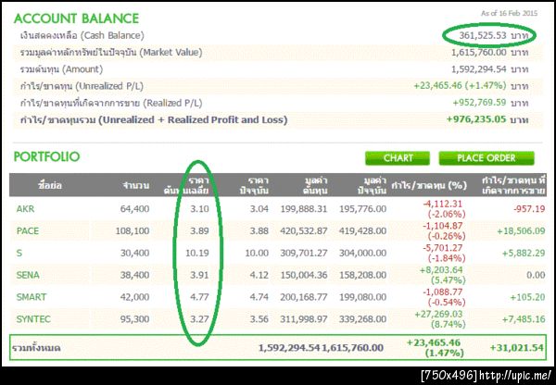The image size is (556, 385).
Task: Click the ACCOUNT BALANCE heading
Action: (x=76, y=19)
